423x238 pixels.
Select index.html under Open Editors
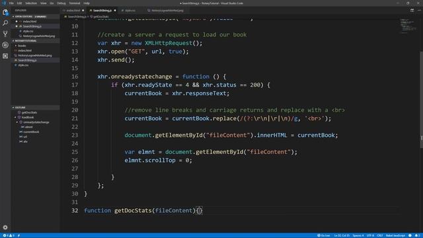[x=29, y=21]
